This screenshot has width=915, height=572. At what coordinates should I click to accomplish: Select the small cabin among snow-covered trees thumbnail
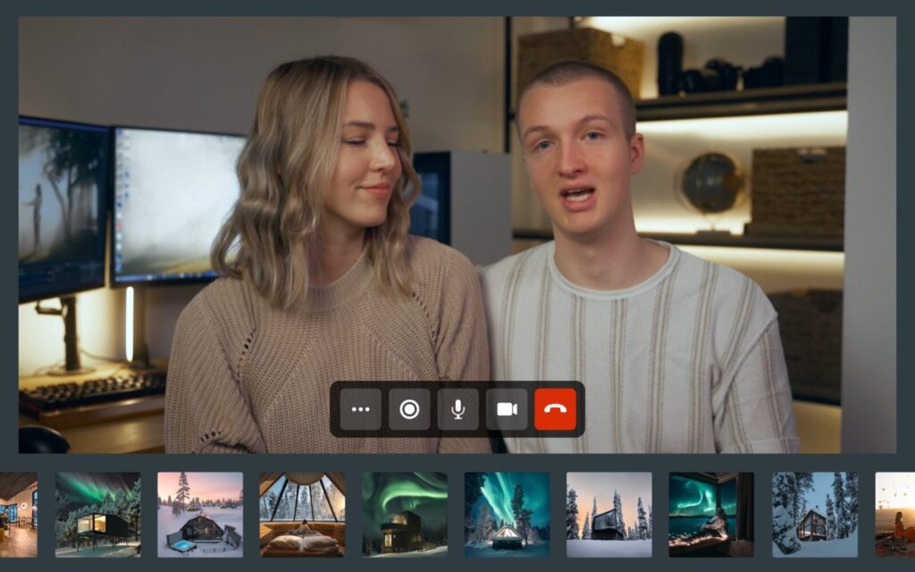coord(814,515)
